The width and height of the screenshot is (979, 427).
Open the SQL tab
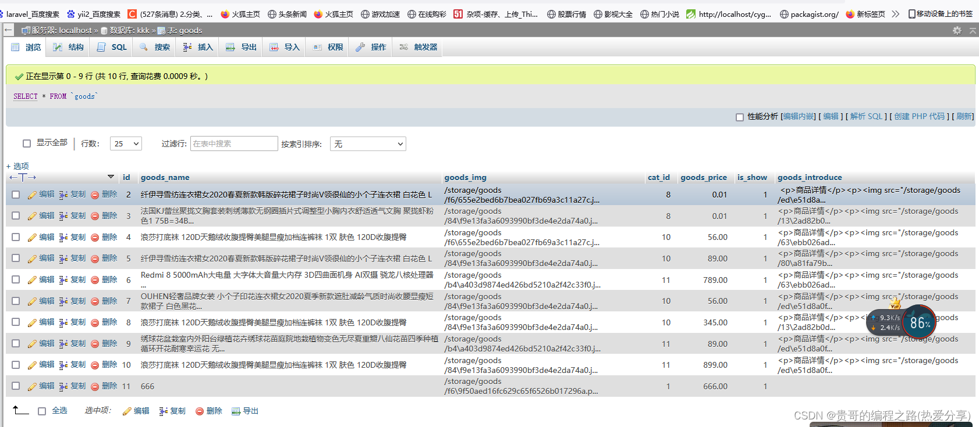pyautogui.click(x=111, y=47)
